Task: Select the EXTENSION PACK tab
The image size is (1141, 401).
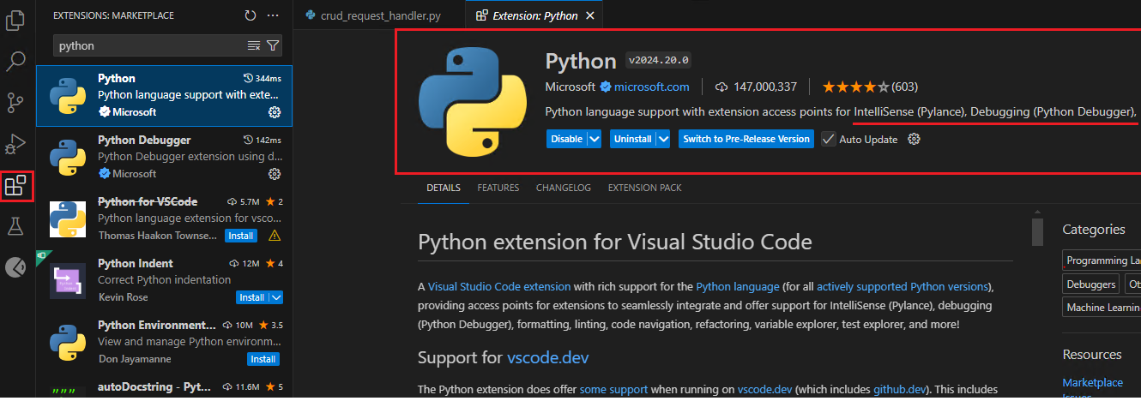Action: coord(644,188)
